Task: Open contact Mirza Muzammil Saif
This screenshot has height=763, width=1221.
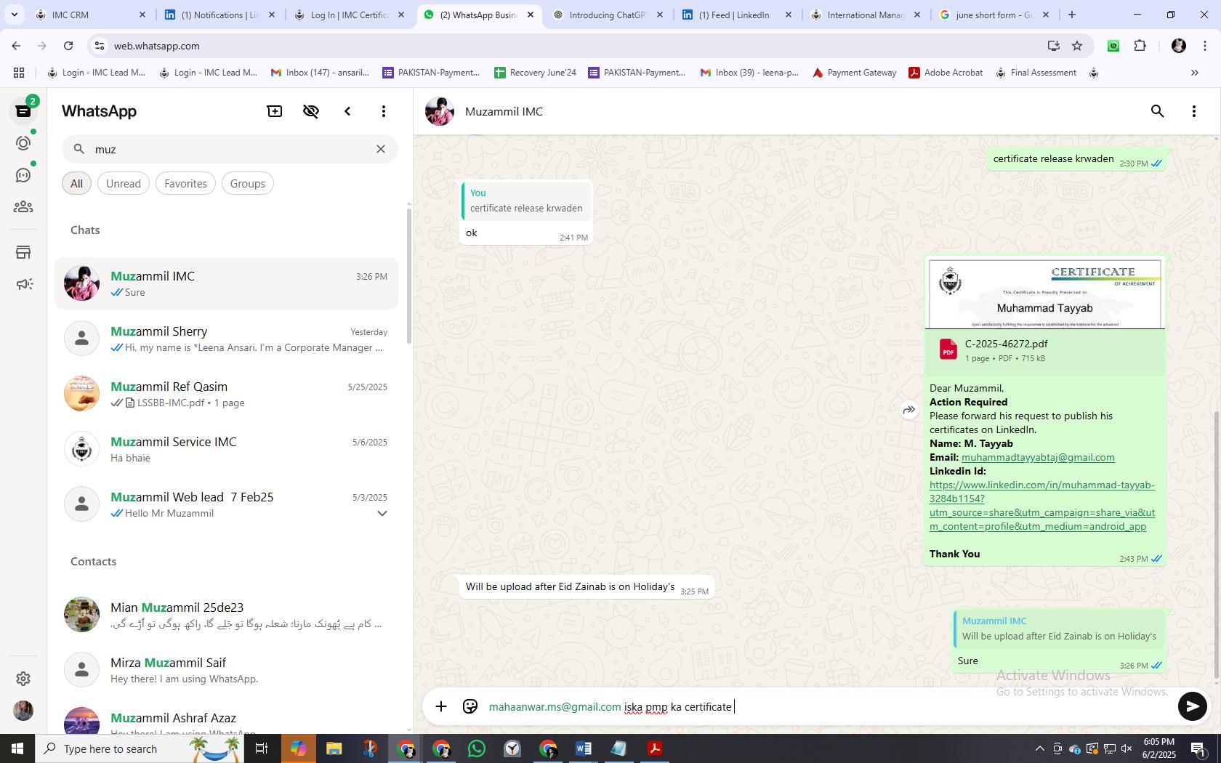Action: pyautogui.click(x=227, y=670)
